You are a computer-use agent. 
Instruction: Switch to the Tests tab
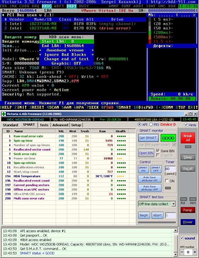pos(44,125)
